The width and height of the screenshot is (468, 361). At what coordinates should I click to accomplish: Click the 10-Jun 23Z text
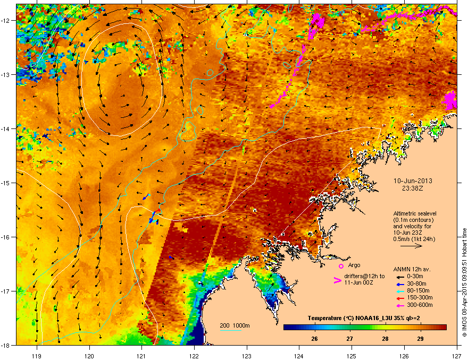coord(407,233)
